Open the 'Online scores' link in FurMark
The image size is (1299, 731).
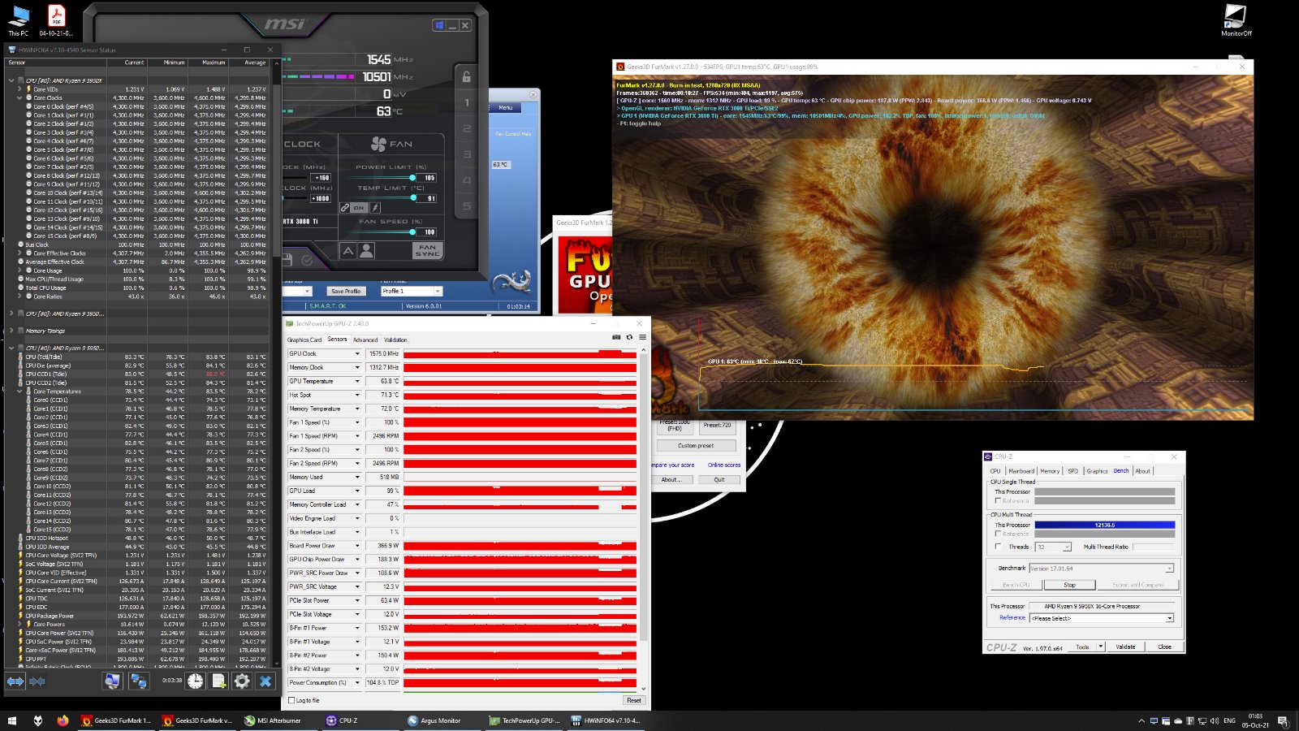724,465
